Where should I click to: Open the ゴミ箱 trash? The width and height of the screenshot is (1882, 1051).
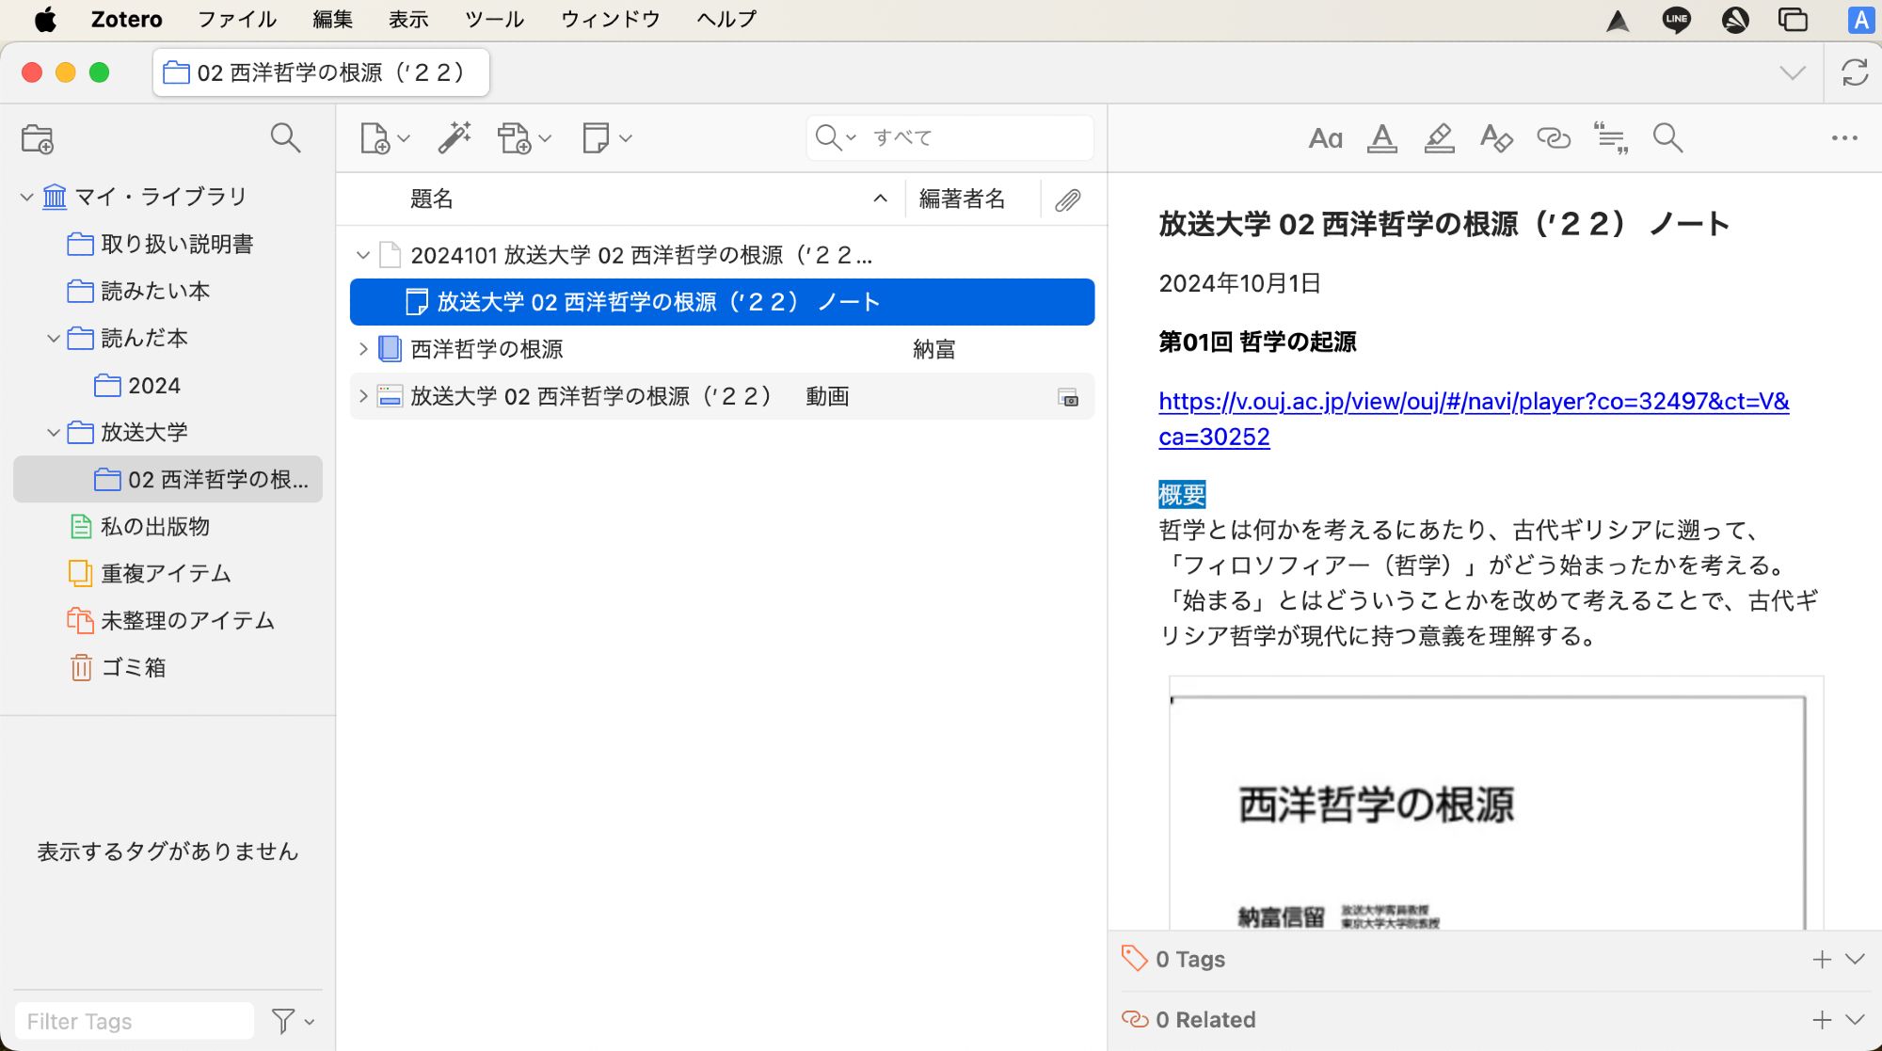pos(167,667)
